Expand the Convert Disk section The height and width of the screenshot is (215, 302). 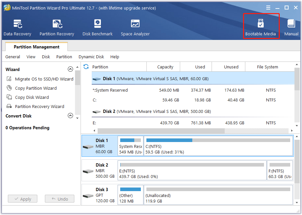point(70,116)
